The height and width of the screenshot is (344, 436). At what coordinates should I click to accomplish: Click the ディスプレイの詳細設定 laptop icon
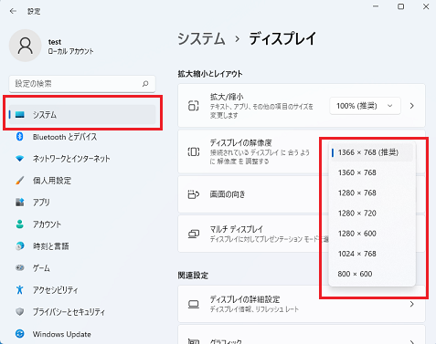click(x=194, y=304)
